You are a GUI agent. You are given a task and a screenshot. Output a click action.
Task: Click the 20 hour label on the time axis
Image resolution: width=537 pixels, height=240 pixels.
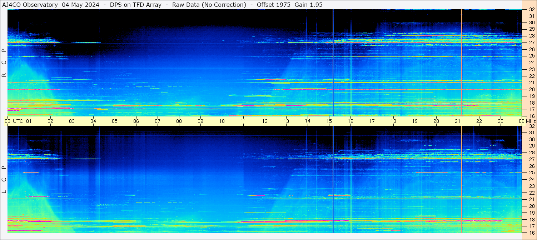pos(436,121)
